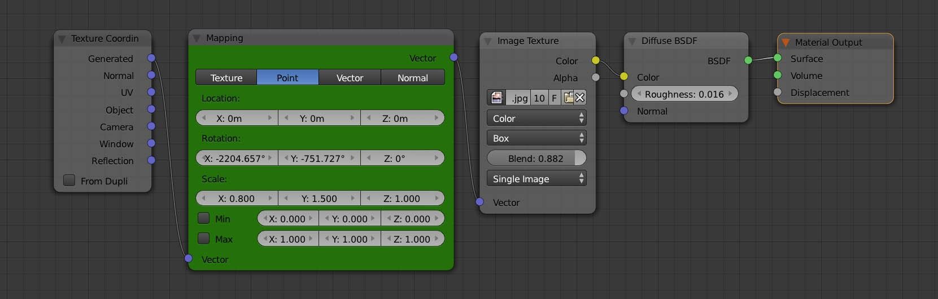Click the Image Texture Color output socket

pyautogui.click(x=596, y=60)
